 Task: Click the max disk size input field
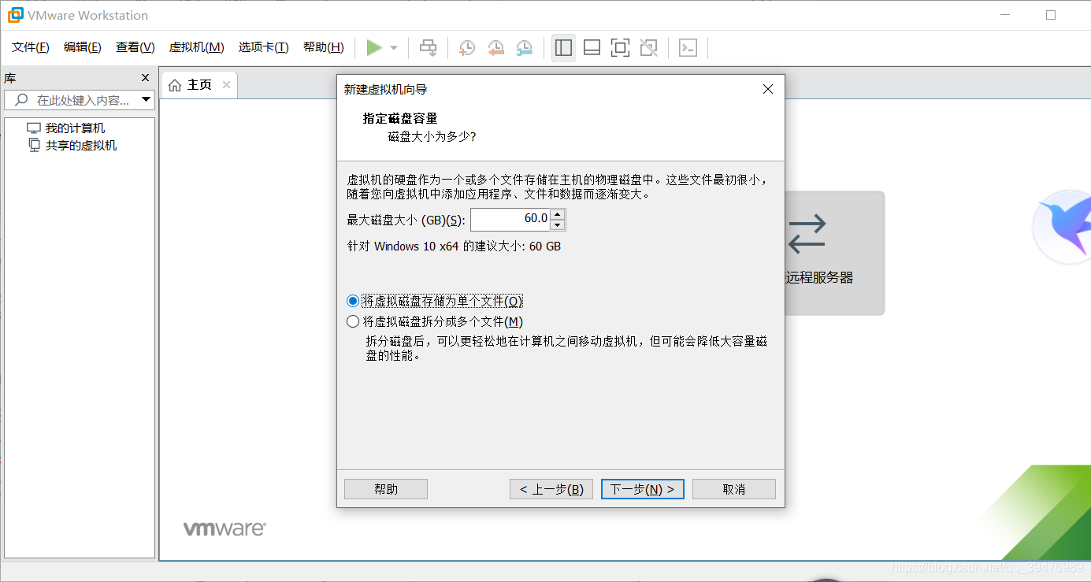[510, 220]
